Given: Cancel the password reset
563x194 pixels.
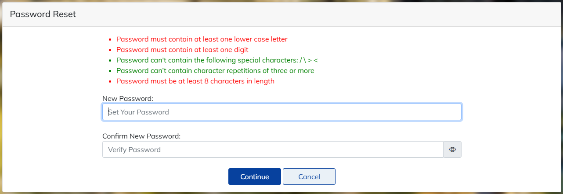Looking at the screenshot, I should (x=309, y=177).
